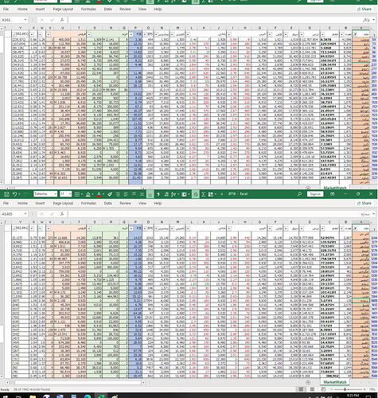Screen dimensions: 378x398
Task: Expand Borders dropdown arrow in lower window
Action: point(81,194)
